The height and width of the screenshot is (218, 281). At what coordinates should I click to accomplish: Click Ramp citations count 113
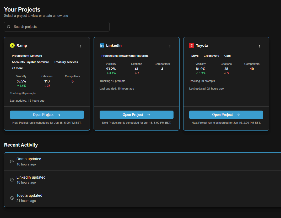(47, 81)
